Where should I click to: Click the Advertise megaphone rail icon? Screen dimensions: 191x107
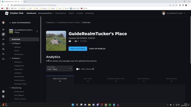tap(3, 54)
